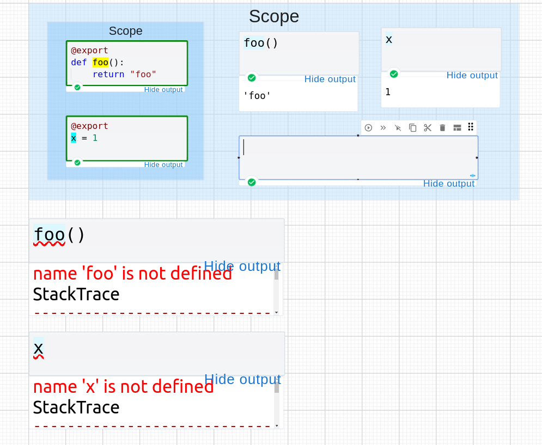Click the scoped x cell editor
542x445 pixels.
pos(441,50)
